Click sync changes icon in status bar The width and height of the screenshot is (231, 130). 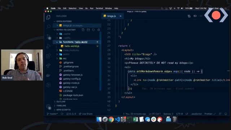(x=62, y=114)
